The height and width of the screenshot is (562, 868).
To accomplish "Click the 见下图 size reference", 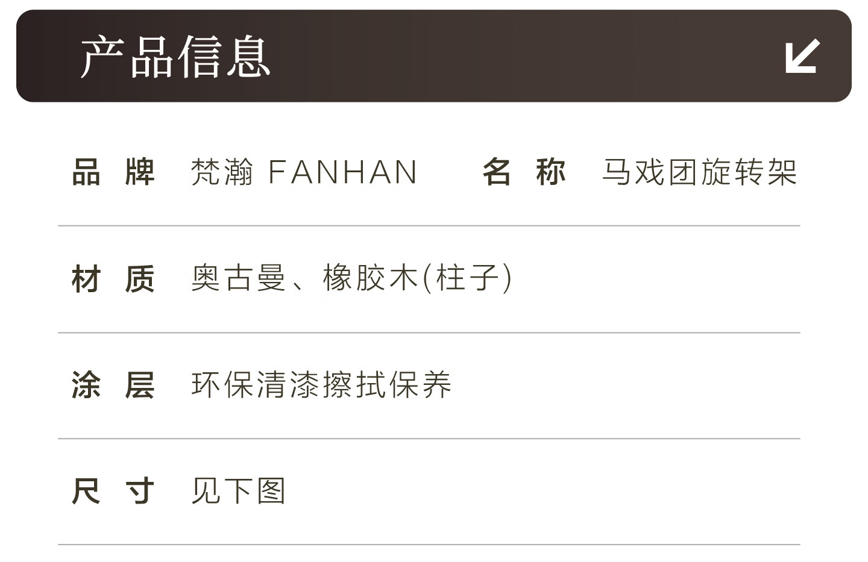I will tap(238, 491).
